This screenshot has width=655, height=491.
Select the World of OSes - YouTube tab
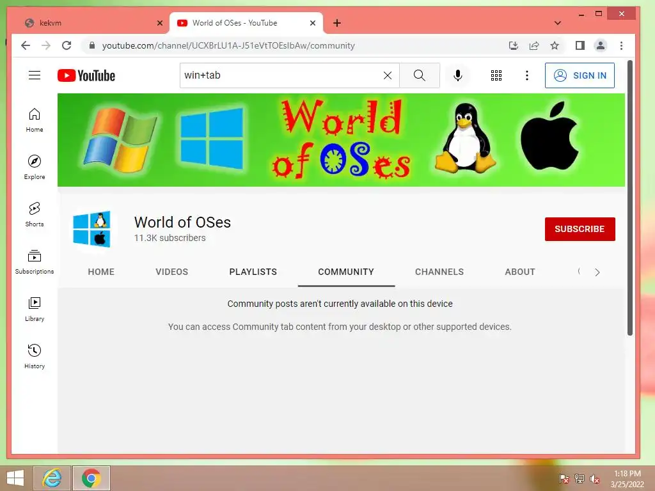click(246, 23)
